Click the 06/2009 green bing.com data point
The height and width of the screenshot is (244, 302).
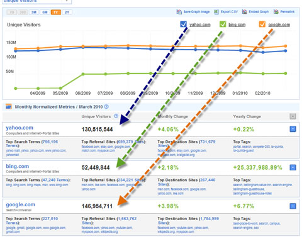point(83,74)
